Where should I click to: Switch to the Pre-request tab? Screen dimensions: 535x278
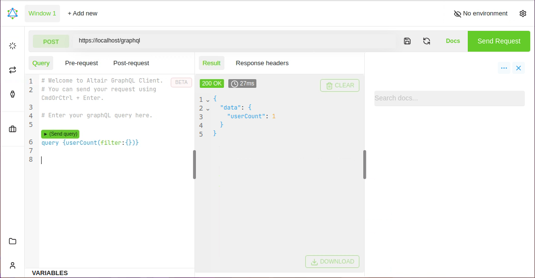(x=81, y=63)
